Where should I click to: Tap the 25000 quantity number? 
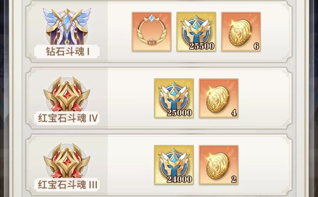(x=179, y=113)
